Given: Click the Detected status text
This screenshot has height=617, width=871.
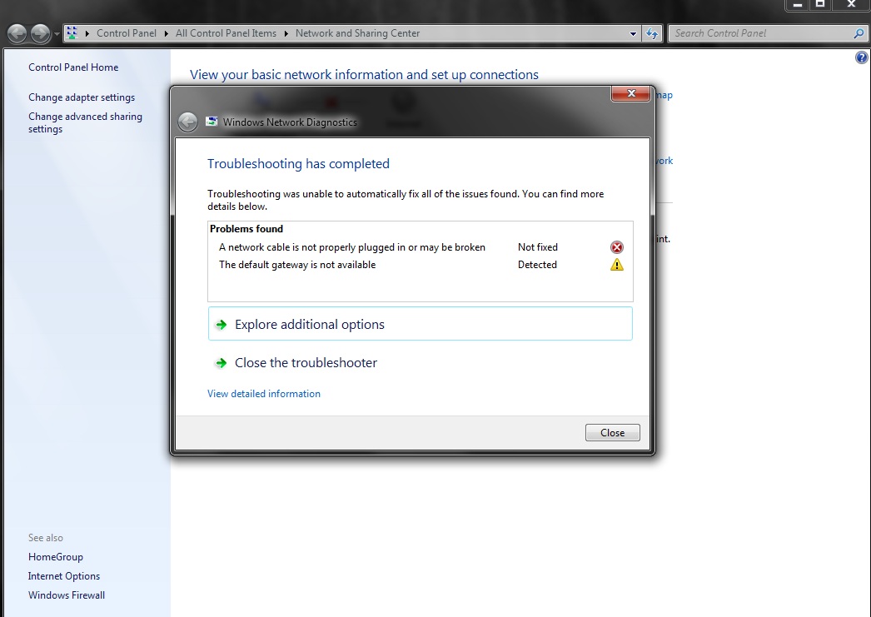Looking at the screenshot, I should point(537,265).
